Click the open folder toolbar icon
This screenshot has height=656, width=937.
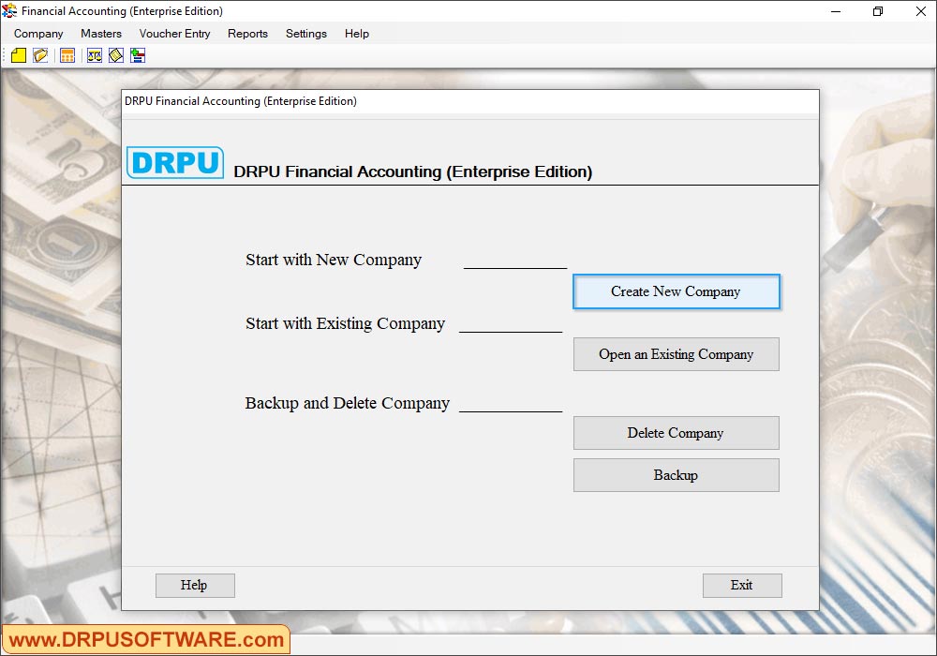(x=40, y=56)
